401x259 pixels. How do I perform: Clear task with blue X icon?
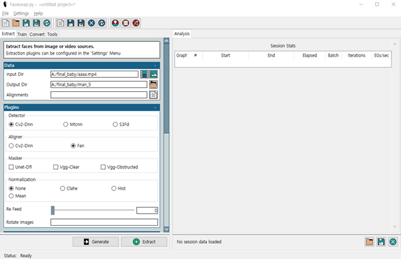click(91, 23)
